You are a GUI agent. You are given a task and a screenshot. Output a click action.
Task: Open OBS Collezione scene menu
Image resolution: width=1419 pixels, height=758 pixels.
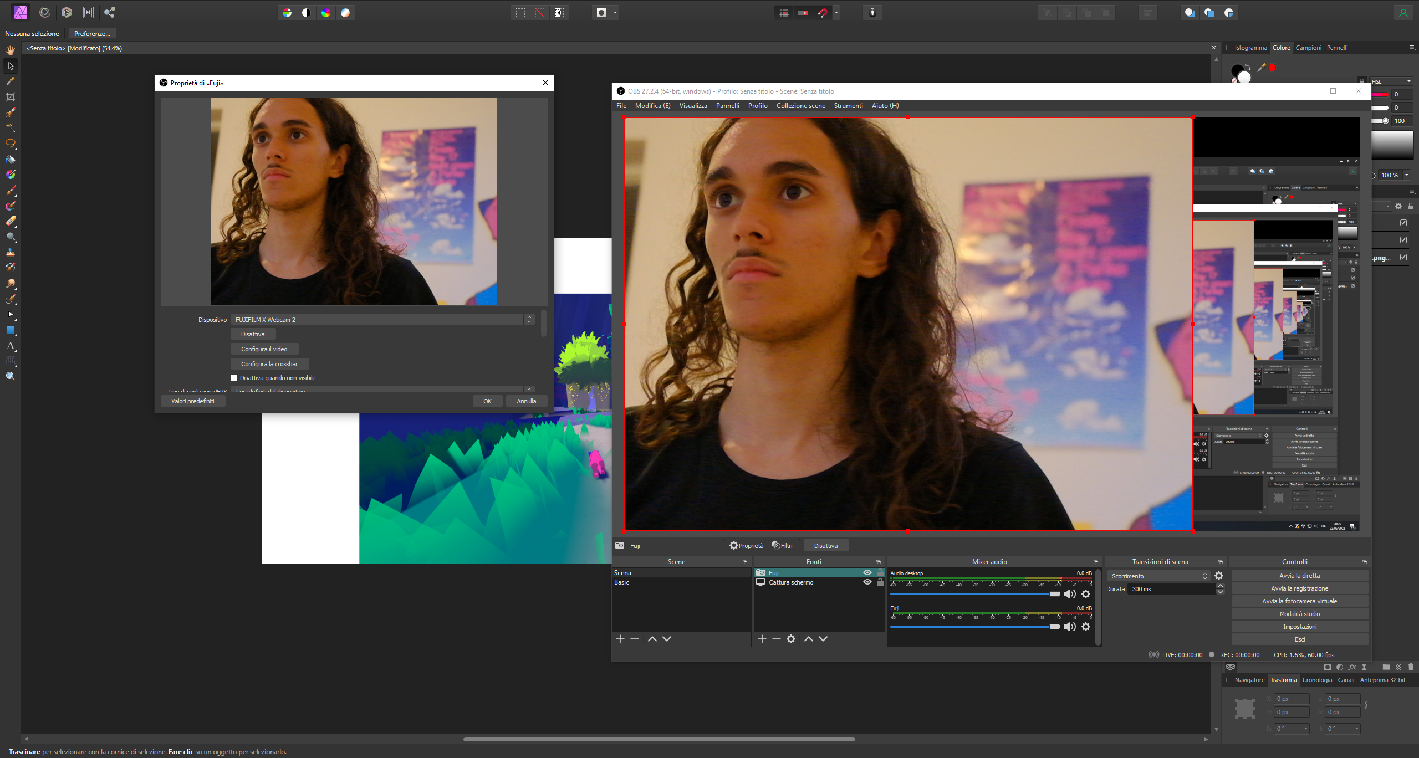click(800, 106)
